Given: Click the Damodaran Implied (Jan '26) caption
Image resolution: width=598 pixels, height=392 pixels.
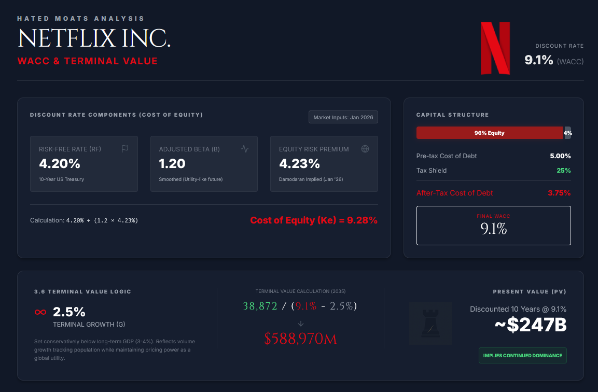Looking at the screenshot, I should point(311,179).
